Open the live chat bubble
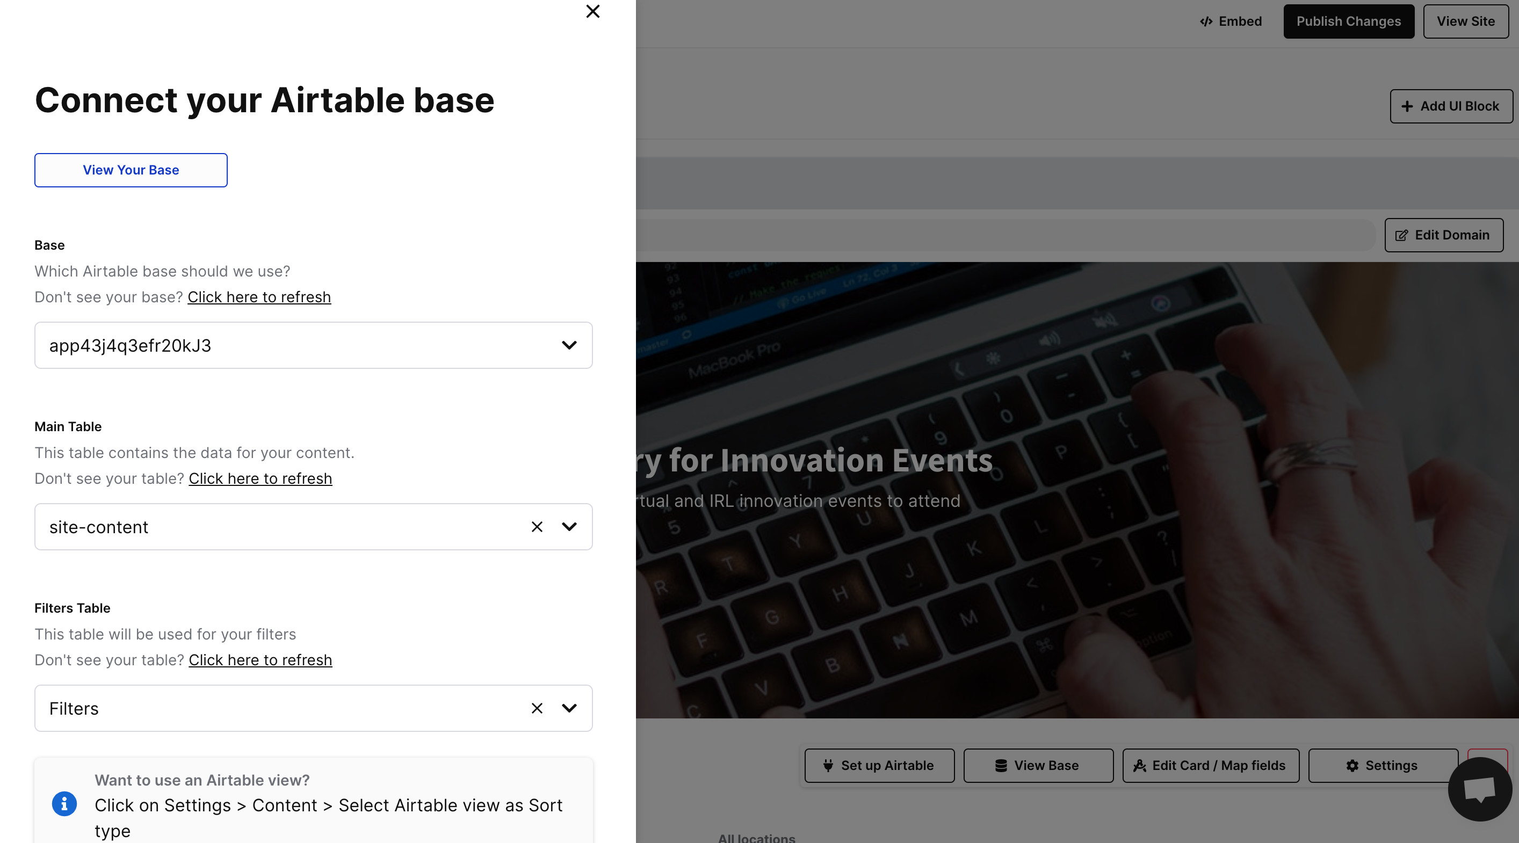 1479,789
